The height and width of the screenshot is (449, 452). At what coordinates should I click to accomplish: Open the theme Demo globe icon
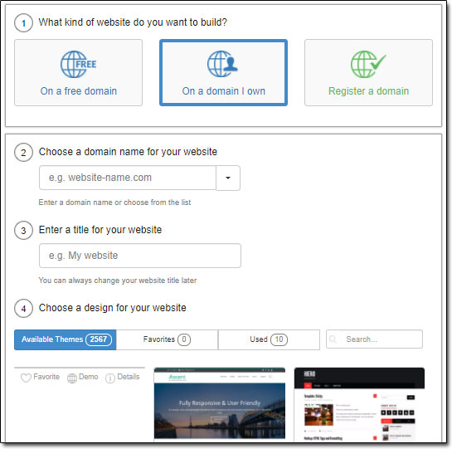coord(72,378)
